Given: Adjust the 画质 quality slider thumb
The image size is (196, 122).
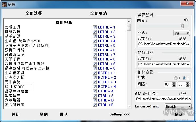Looking at the screenshot, I should click(x=183, y=26).
